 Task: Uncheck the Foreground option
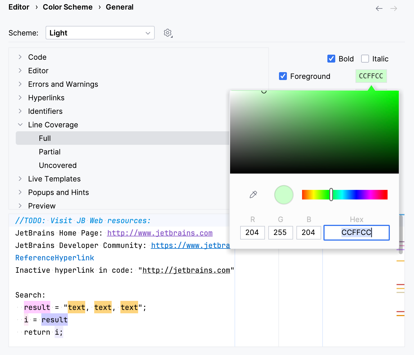click(x=283, y=76)
